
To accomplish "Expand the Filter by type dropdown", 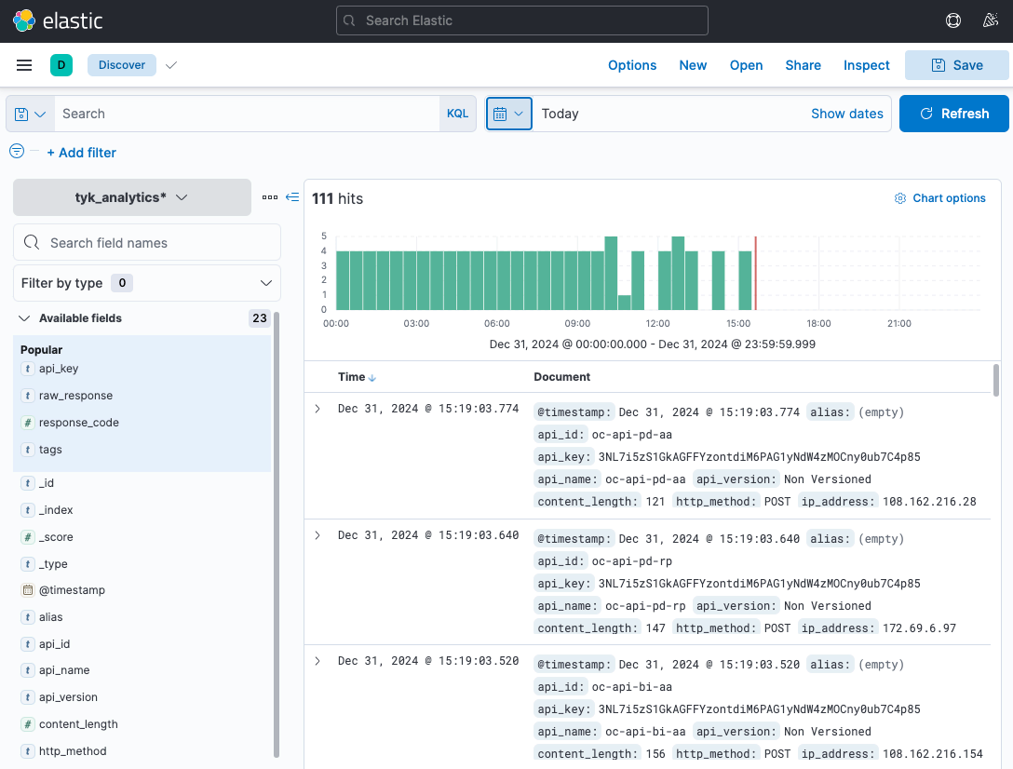I will pos(146,282).
